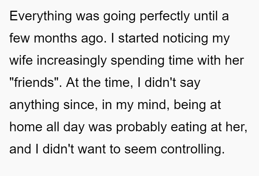The height and width of the screenshot is (176, 259).
Task: Click the word "started"
Action: point(138,38)
